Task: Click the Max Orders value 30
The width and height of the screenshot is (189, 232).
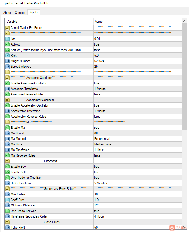Action: click(x=138, y=194)
